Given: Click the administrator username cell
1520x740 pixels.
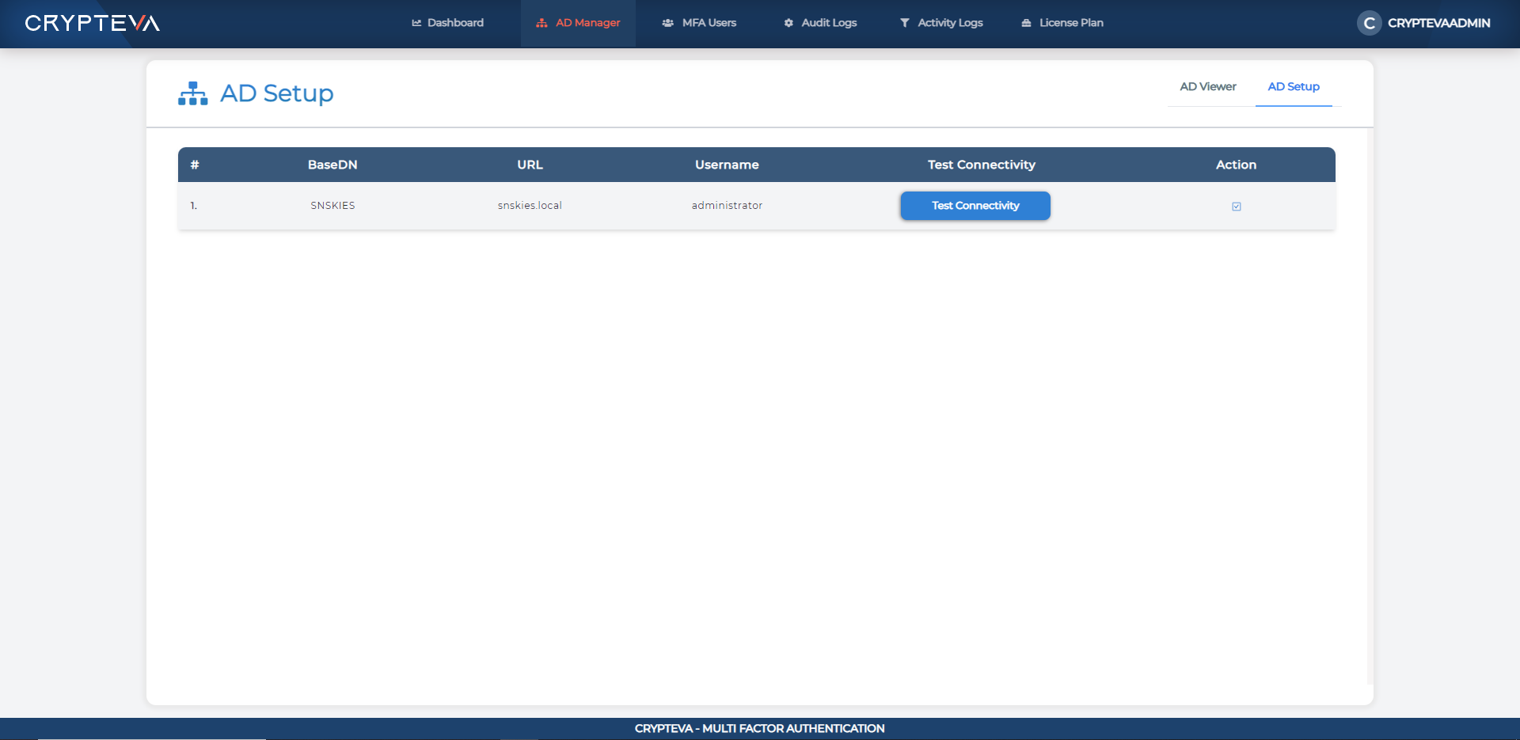Looking at the screenshot, I should click(727, 206).
